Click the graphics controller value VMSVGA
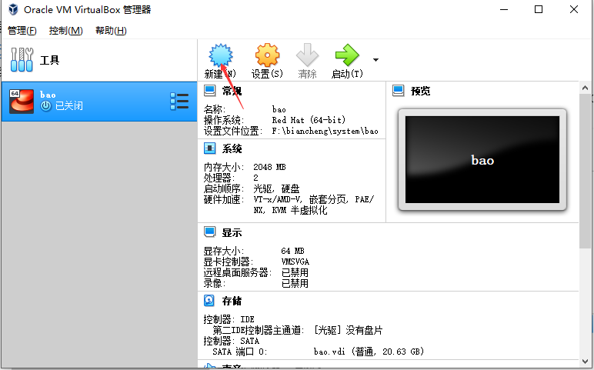This screenshot has width=594, height=370. 295,262
